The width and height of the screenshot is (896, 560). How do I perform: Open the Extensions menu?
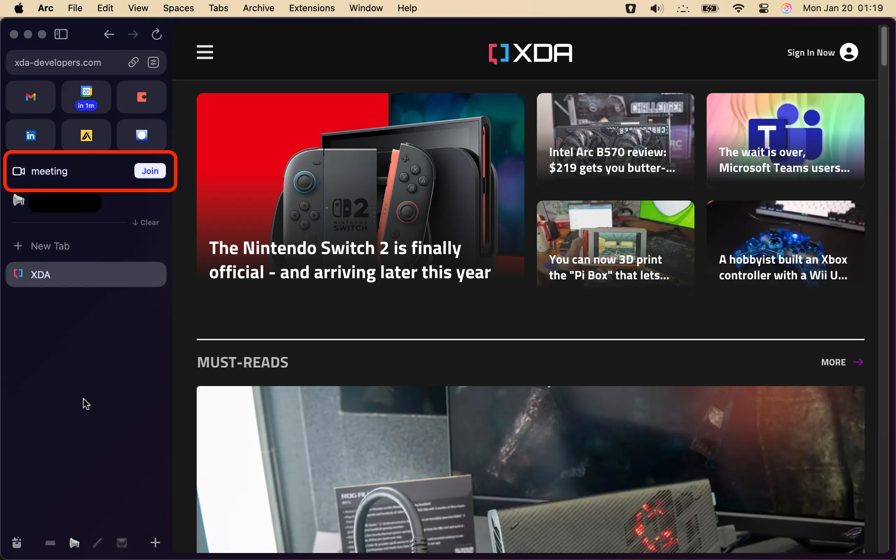[312, 8]
